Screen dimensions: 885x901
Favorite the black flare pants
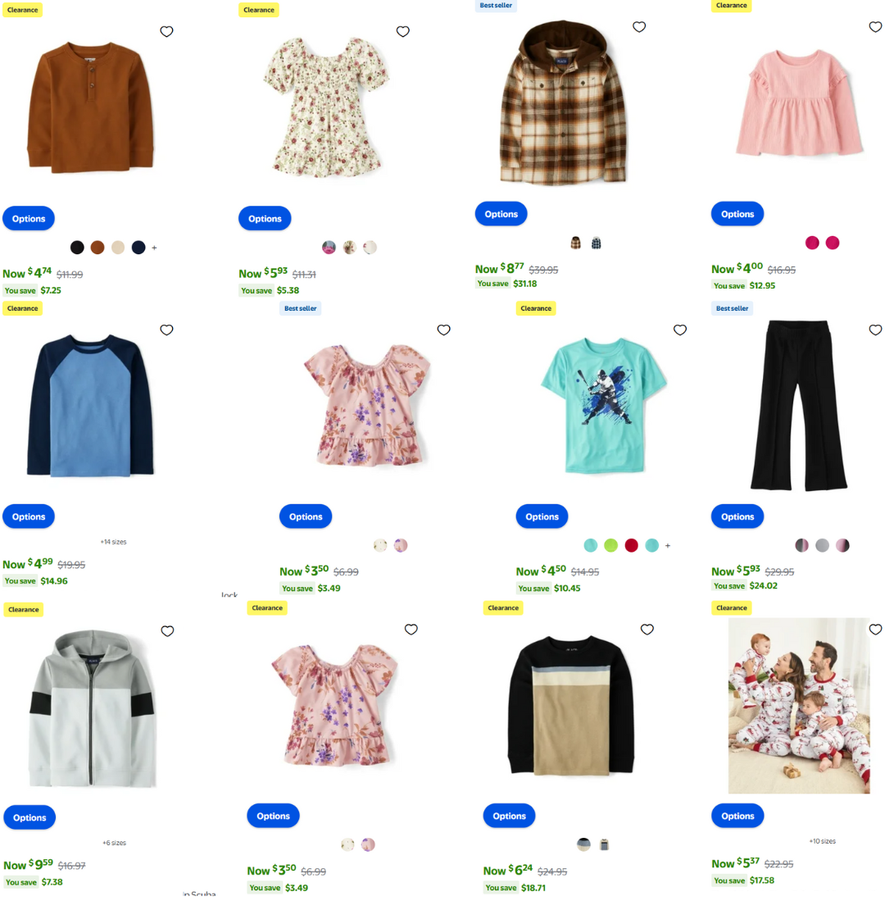point(875,330)
